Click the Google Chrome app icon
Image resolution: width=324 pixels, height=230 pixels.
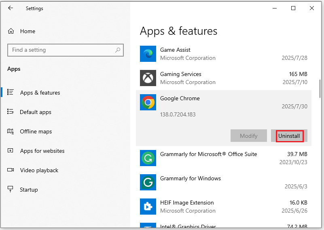148,102
